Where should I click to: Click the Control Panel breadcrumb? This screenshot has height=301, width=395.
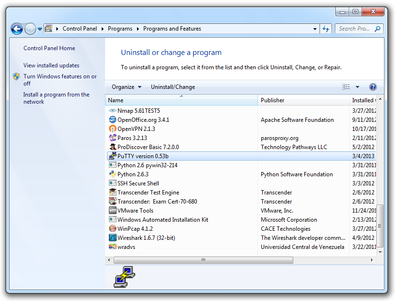tap(80, 29)
